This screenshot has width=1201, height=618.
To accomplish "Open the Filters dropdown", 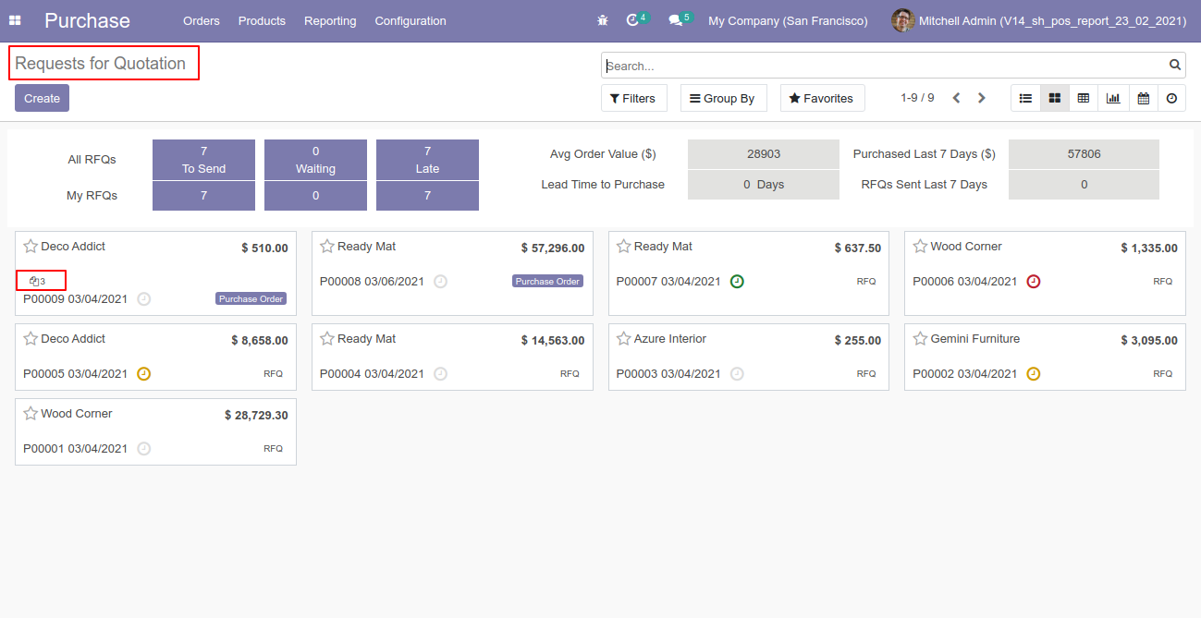I will click(634, 98).
